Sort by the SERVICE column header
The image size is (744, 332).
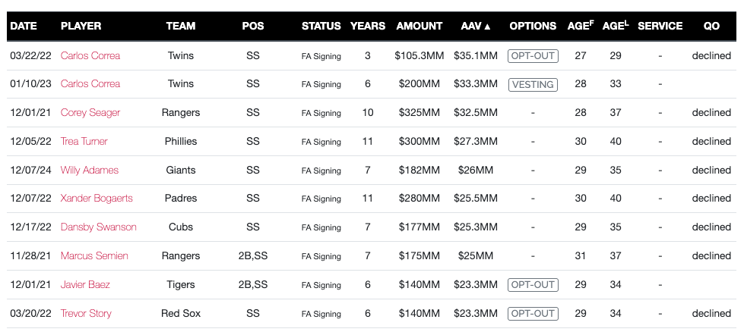coord(660,26)
